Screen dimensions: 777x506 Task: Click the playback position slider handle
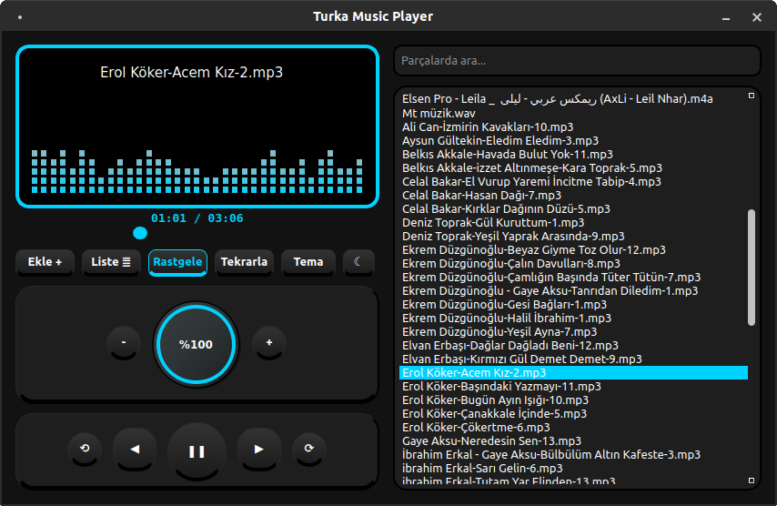(x=140, y=234)
